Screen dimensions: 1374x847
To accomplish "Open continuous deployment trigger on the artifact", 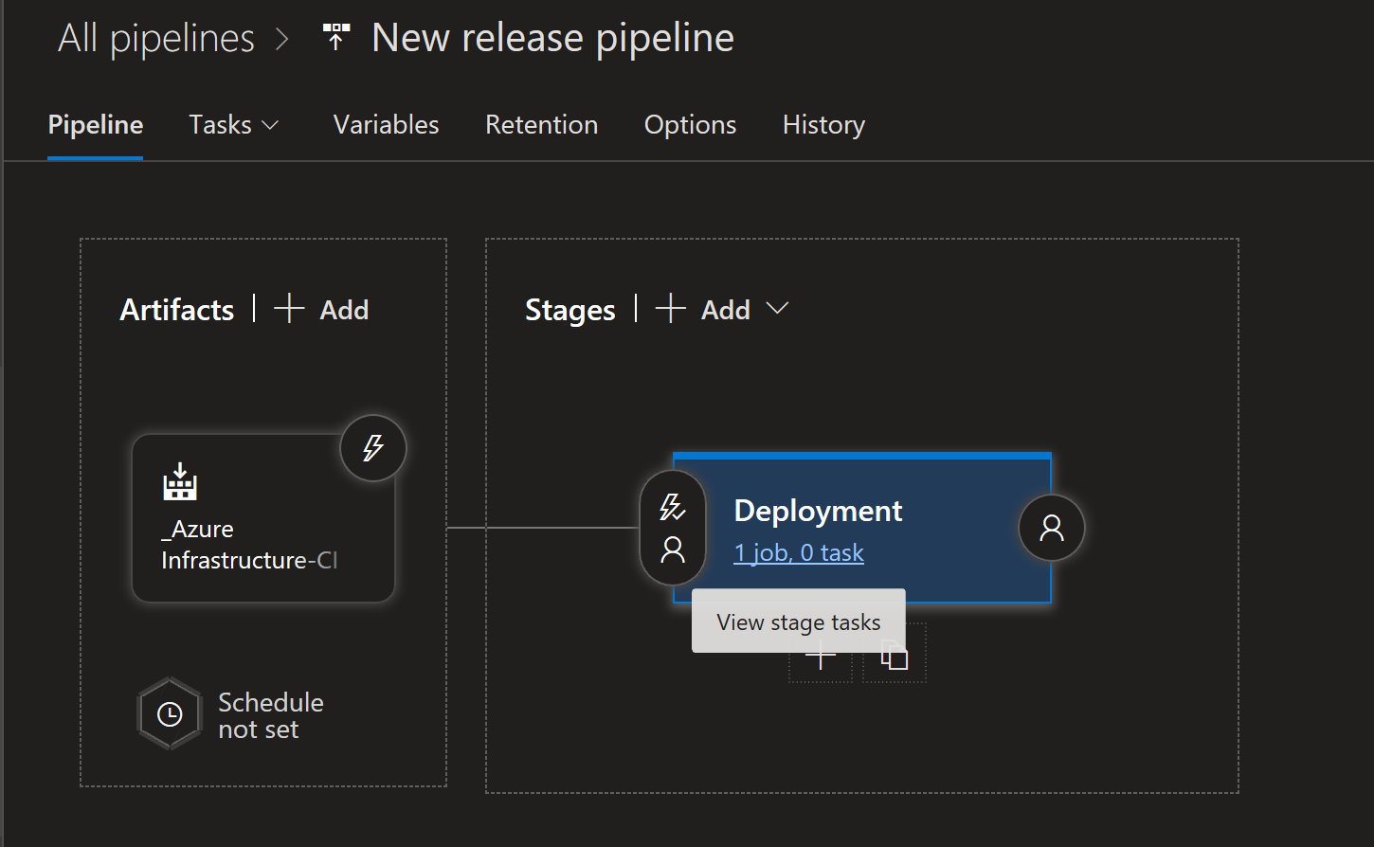I will click(373, 448).
